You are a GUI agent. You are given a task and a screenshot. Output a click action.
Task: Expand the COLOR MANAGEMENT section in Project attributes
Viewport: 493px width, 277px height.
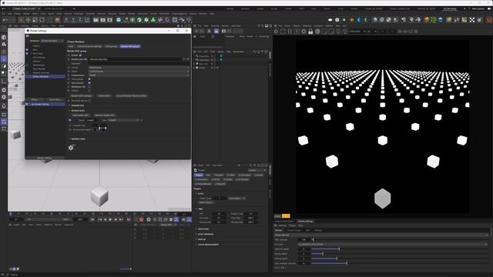(208, 245)
